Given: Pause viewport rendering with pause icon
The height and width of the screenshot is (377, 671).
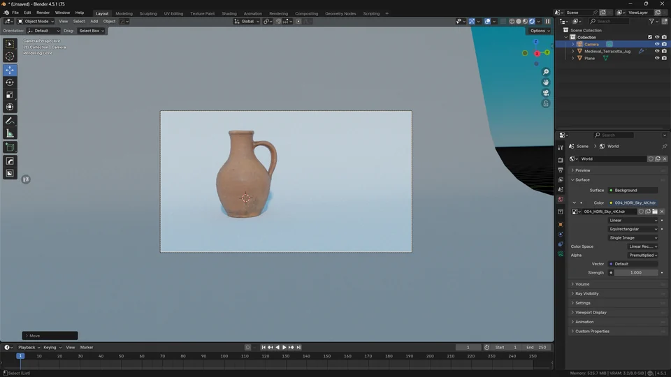Looking at the screenshot, I should pos(547,22).
